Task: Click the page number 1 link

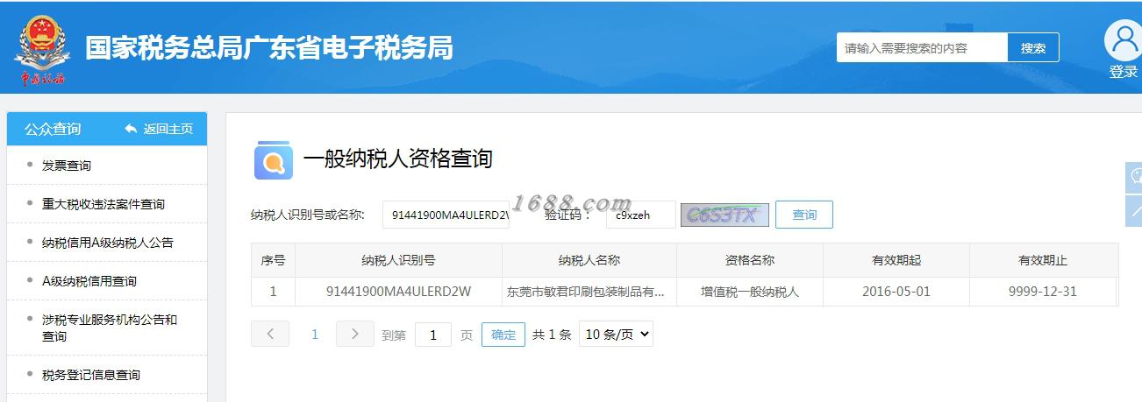Action: [x=315, y=335]
